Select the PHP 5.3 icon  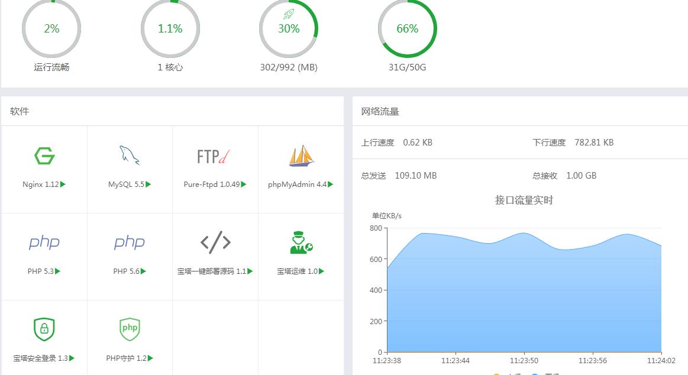coord(43,242)
